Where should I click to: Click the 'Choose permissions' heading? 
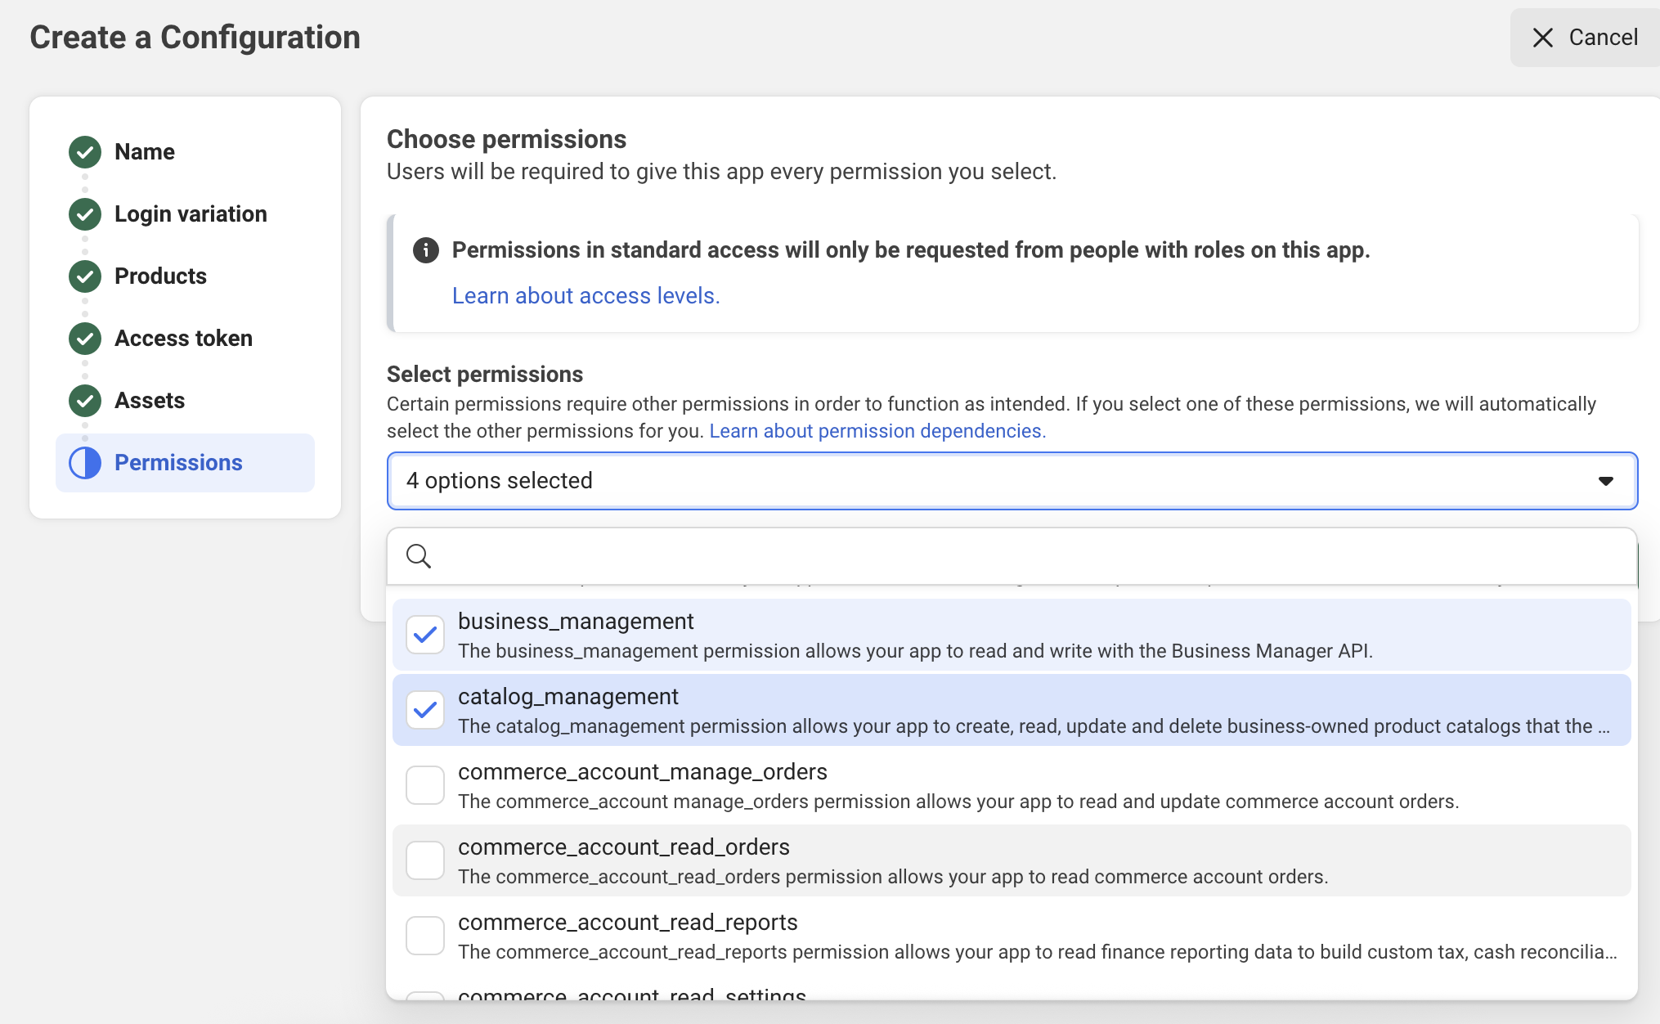506,139
